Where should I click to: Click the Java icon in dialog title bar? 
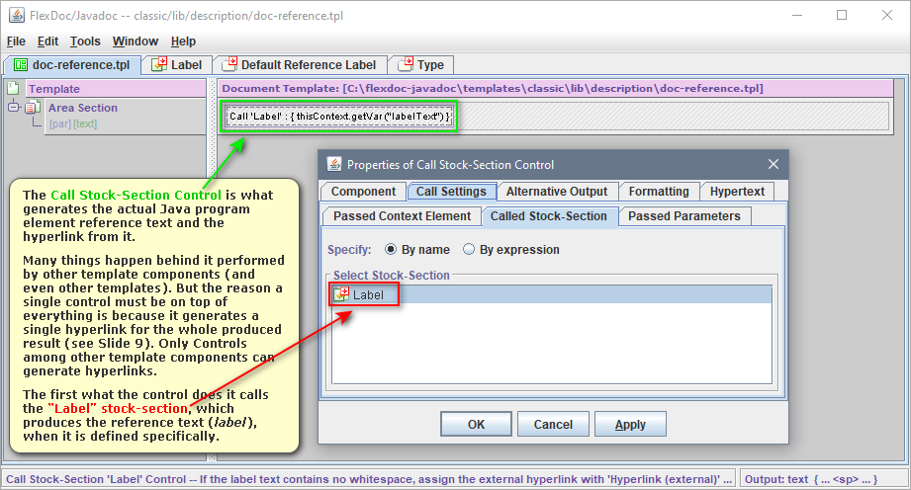(x=333, y=165)
